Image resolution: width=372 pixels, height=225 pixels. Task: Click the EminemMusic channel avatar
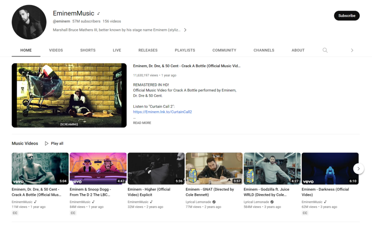tap(29, 22)
